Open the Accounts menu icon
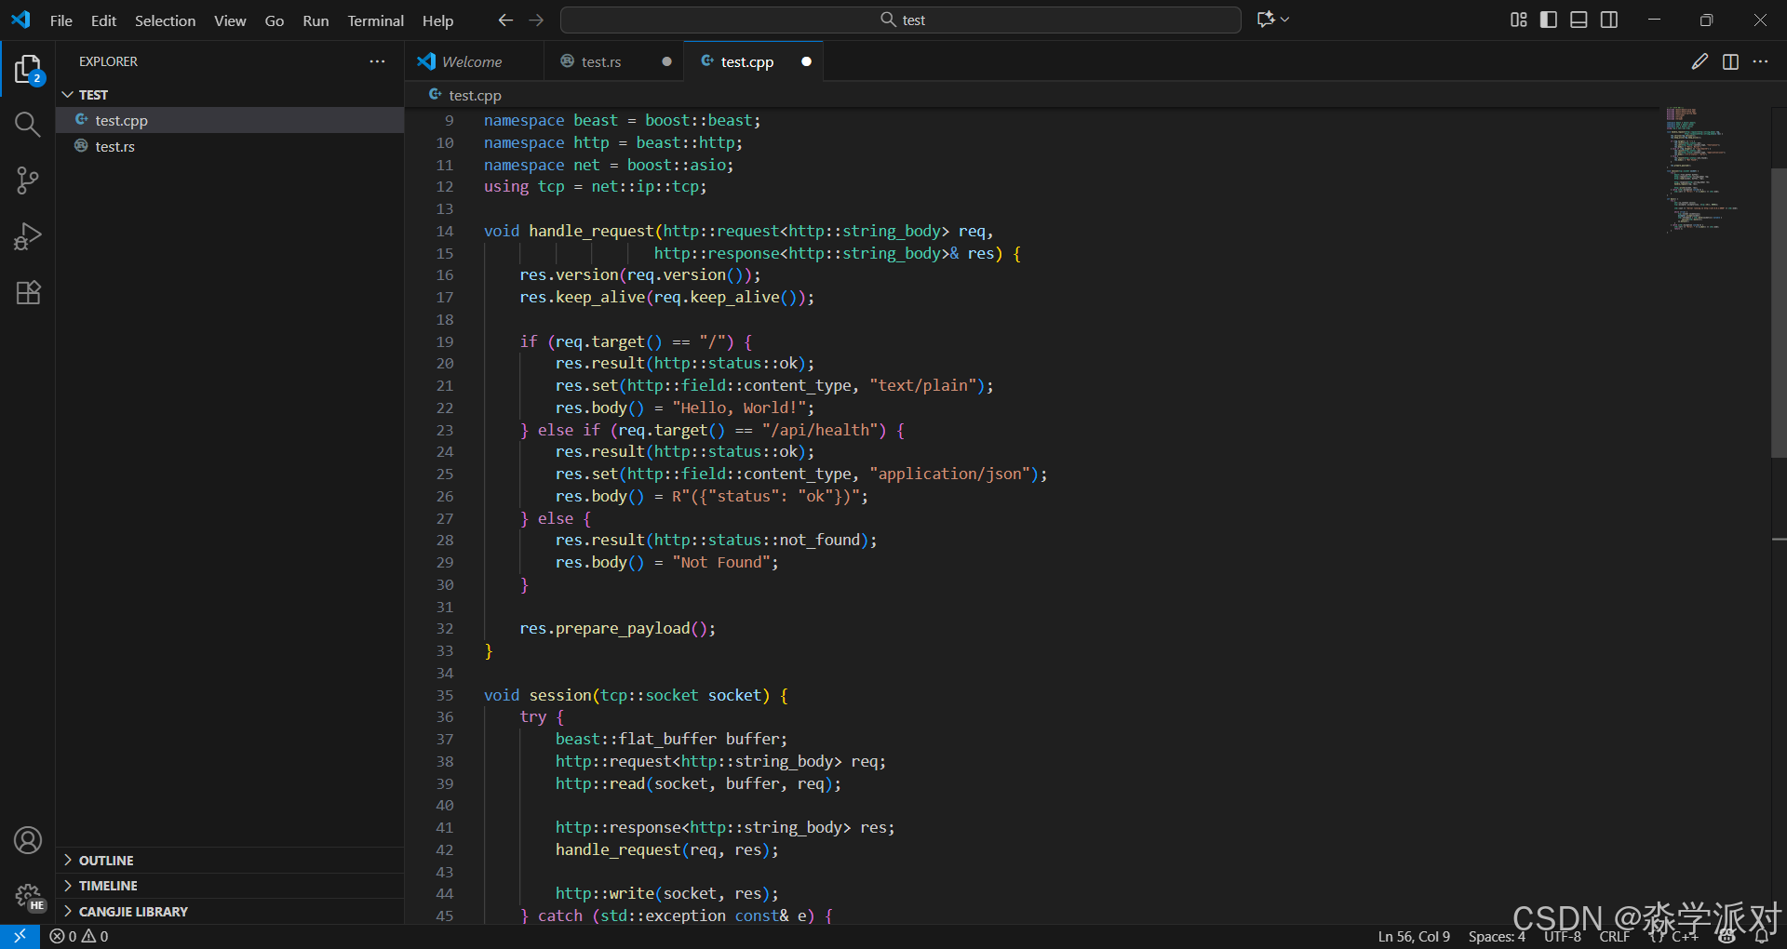The height and width of the screenshot is (949, 1787). click(28, 840)
